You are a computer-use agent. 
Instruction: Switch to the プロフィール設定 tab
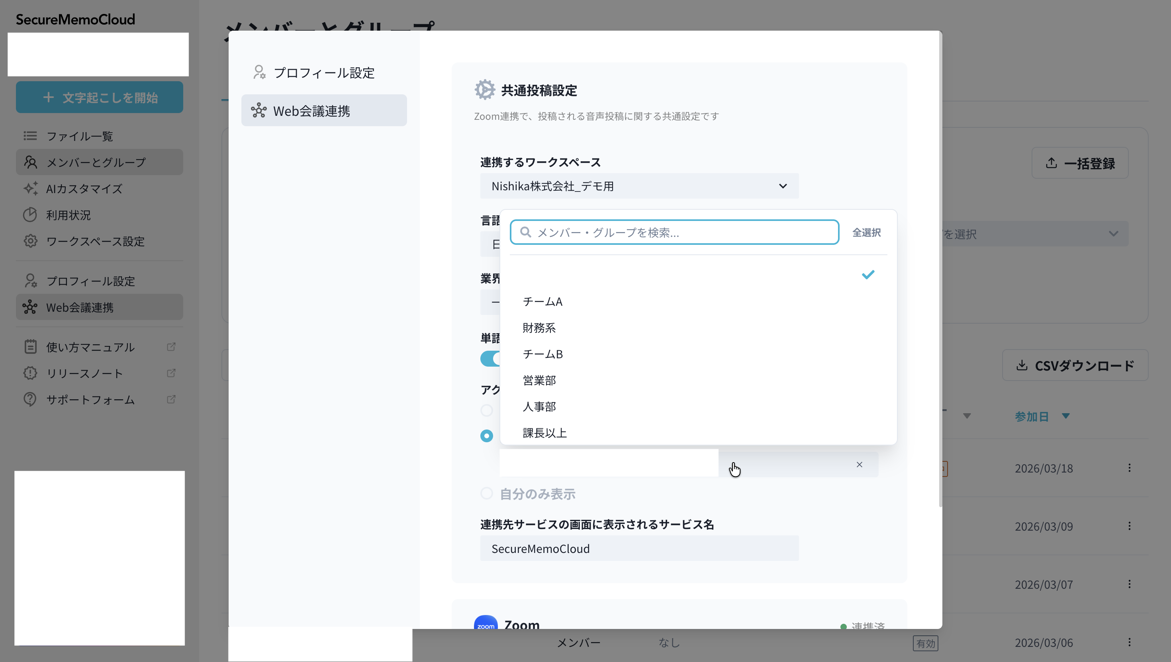324,72
